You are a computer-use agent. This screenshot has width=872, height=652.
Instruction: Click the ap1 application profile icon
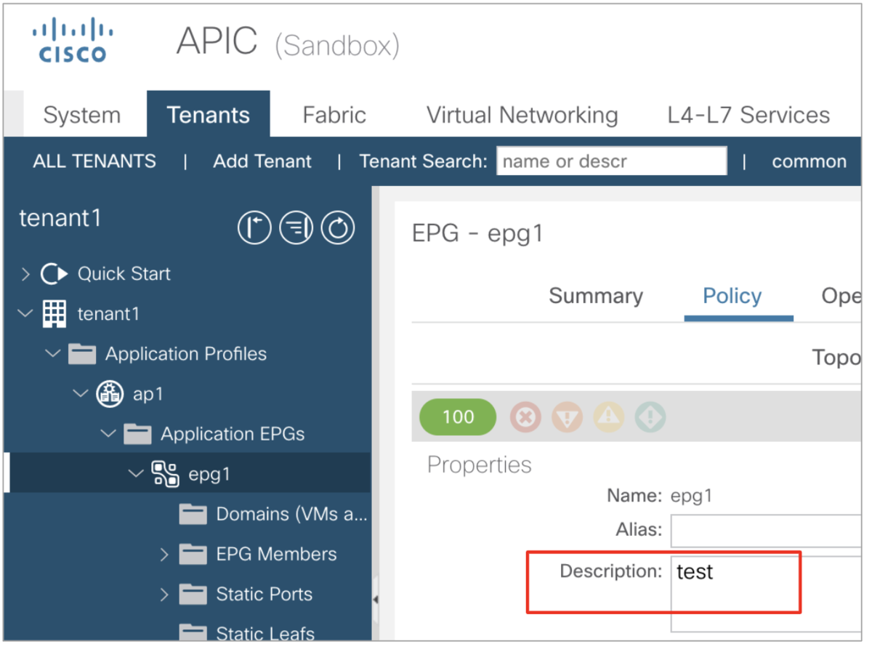point(110,394)
